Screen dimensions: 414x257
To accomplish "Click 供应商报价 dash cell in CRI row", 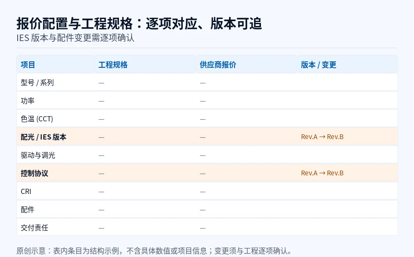I will click(x=203, y=192).
